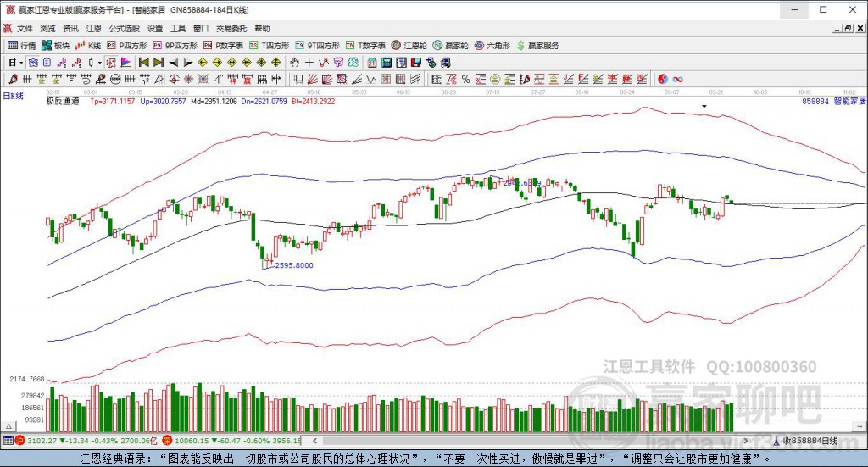Open the 9P四方形 tool
This screenshot has width=868, height=467.
[175, 46]
